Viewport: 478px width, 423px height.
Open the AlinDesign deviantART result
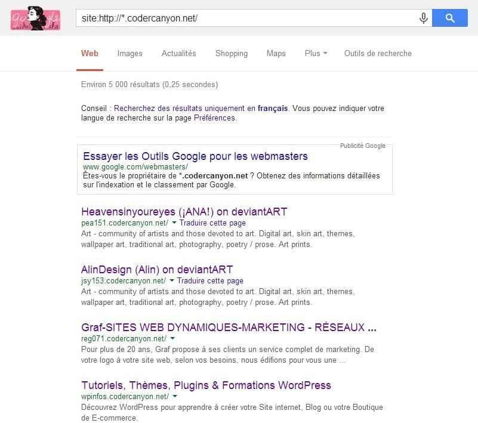157,269
